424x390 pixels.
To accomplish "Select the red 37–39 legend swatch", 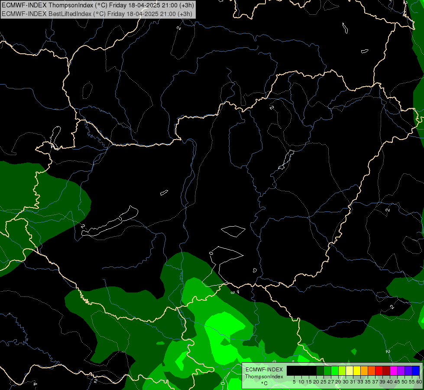I will (379, 370).
